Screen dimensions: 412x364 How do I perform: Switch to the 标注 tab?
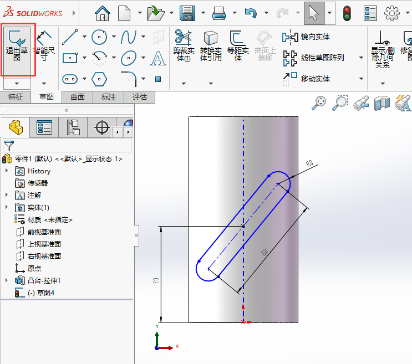109,97
